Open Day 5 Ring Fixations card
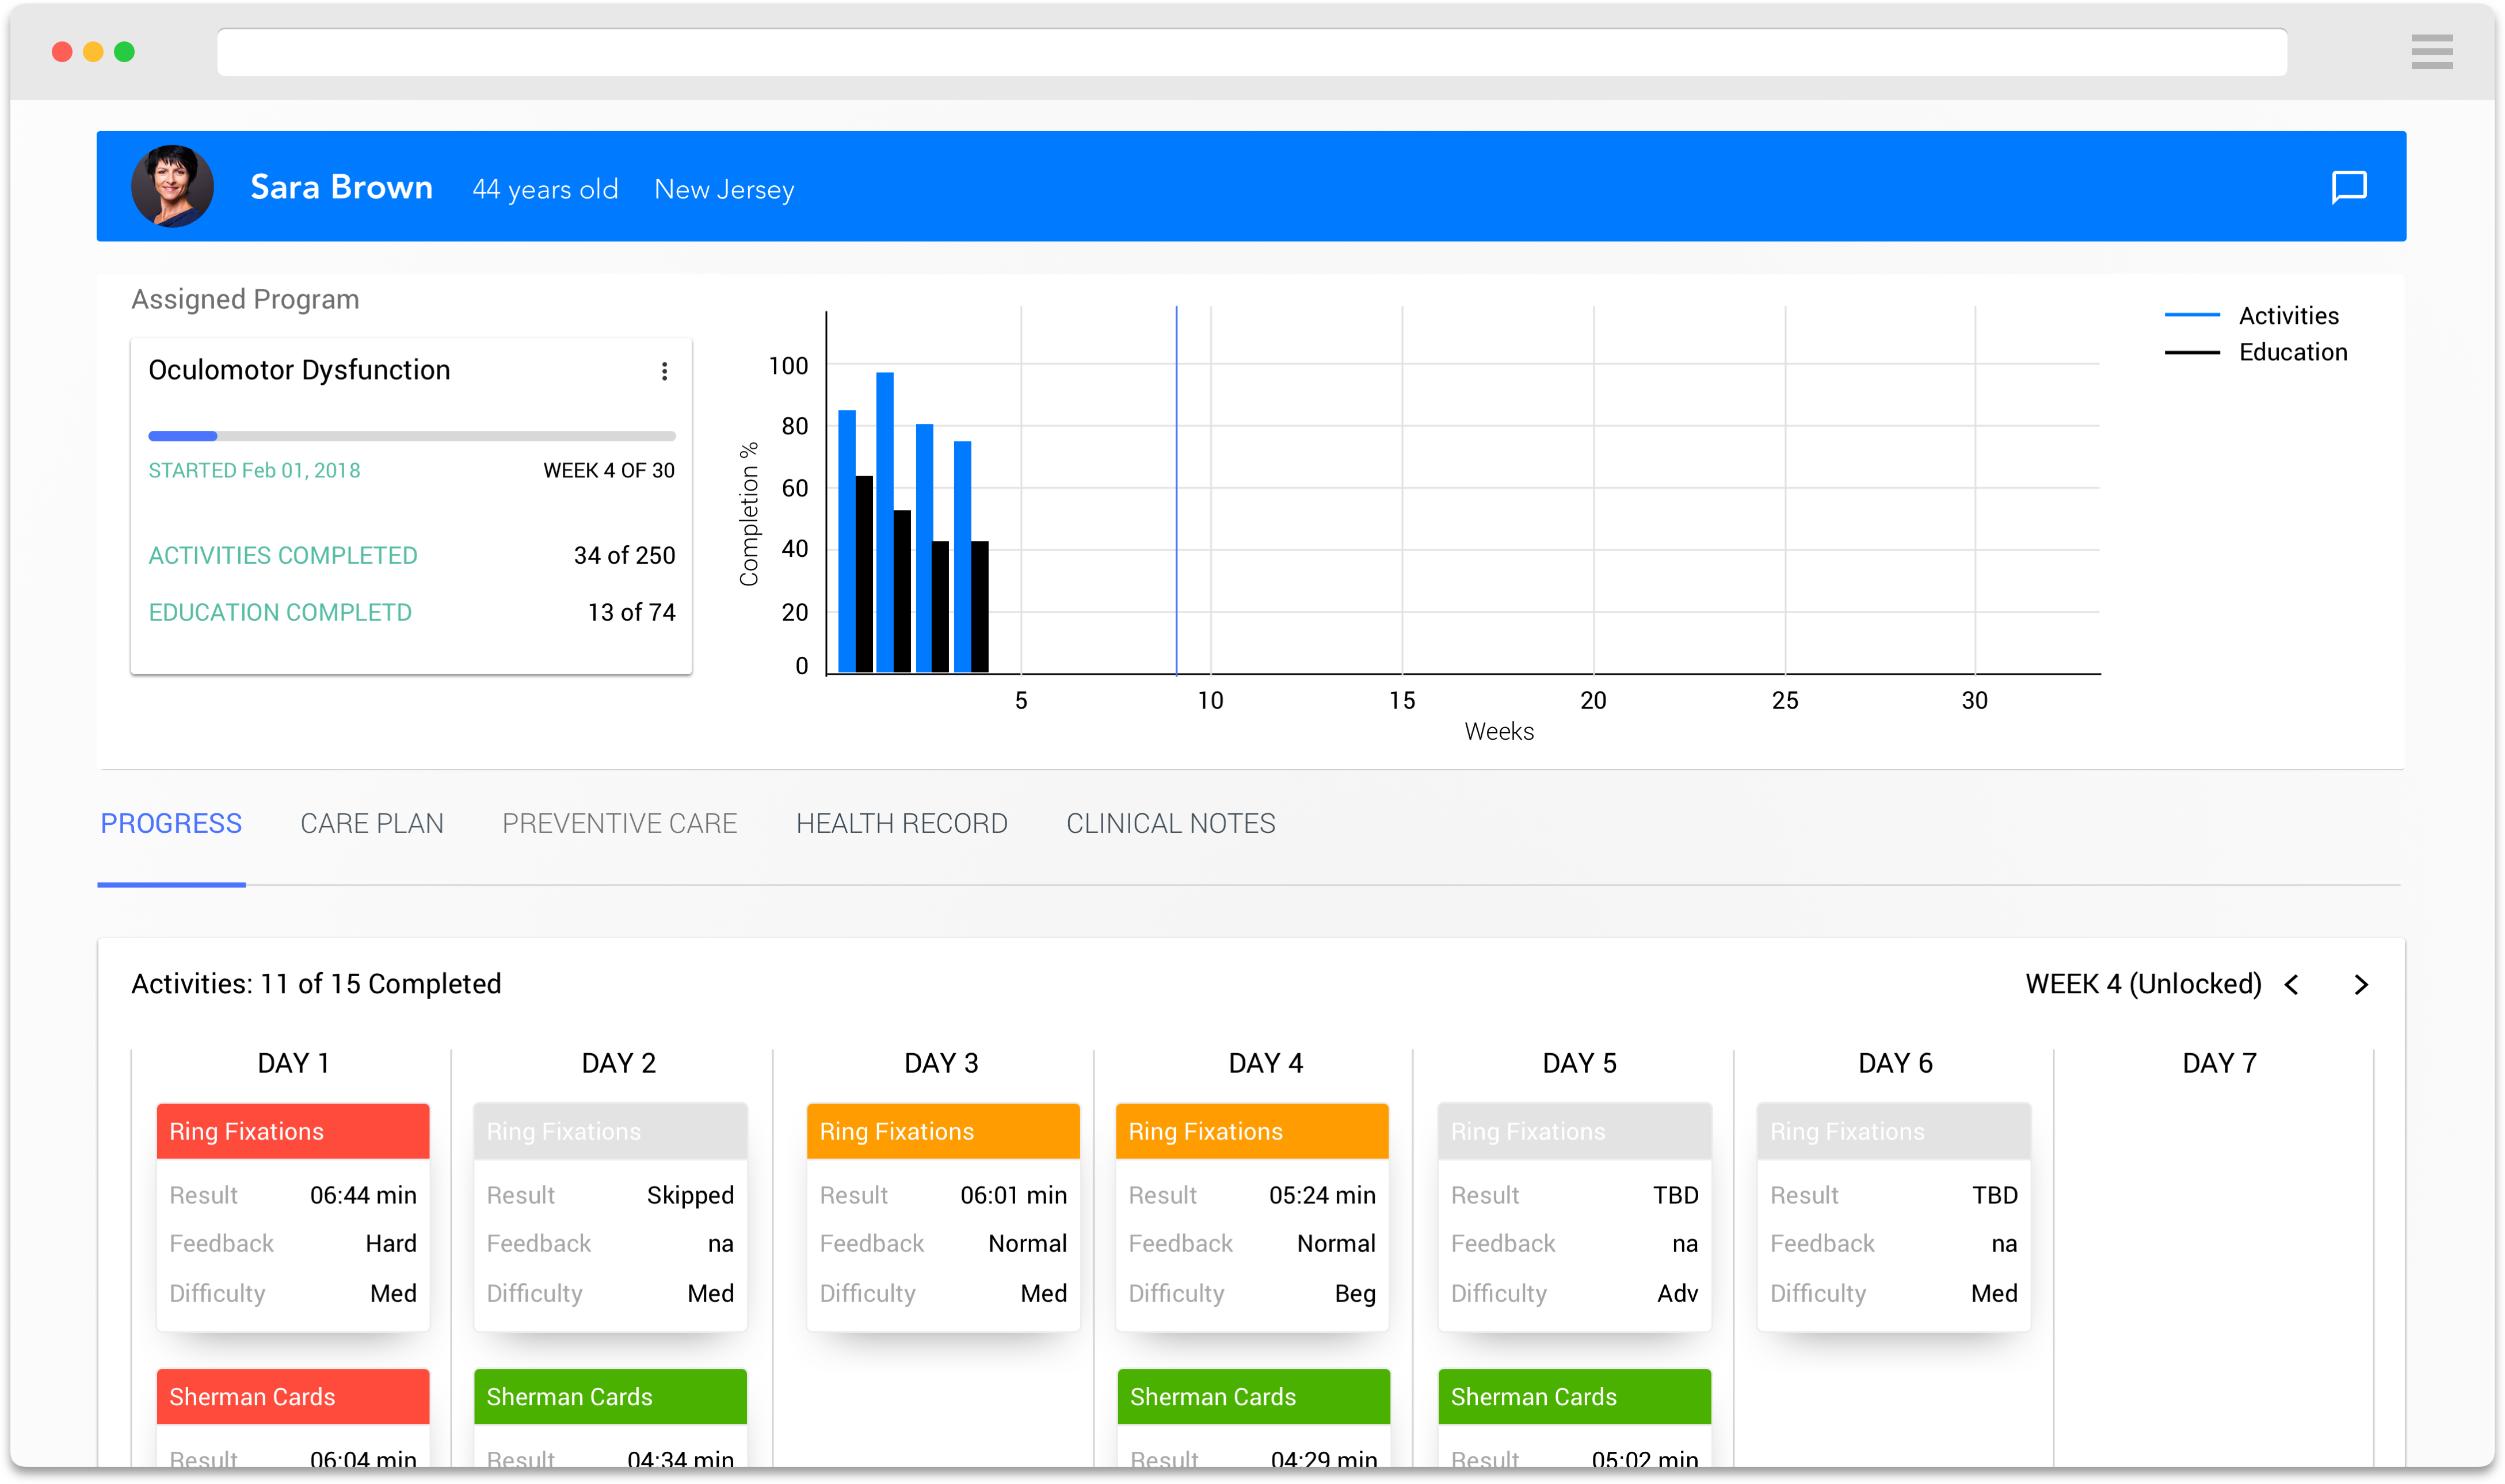The height and width of the screenshot is (1484, 2505). click(1574, 1217)
